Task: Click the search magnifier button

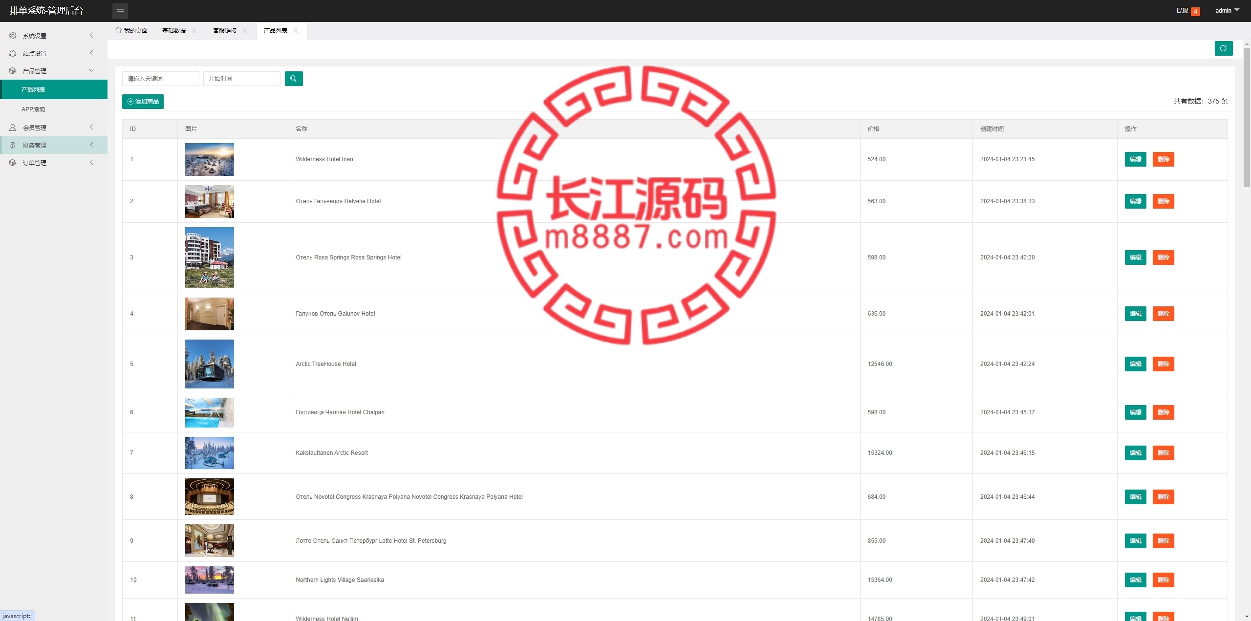Action: 294,79
